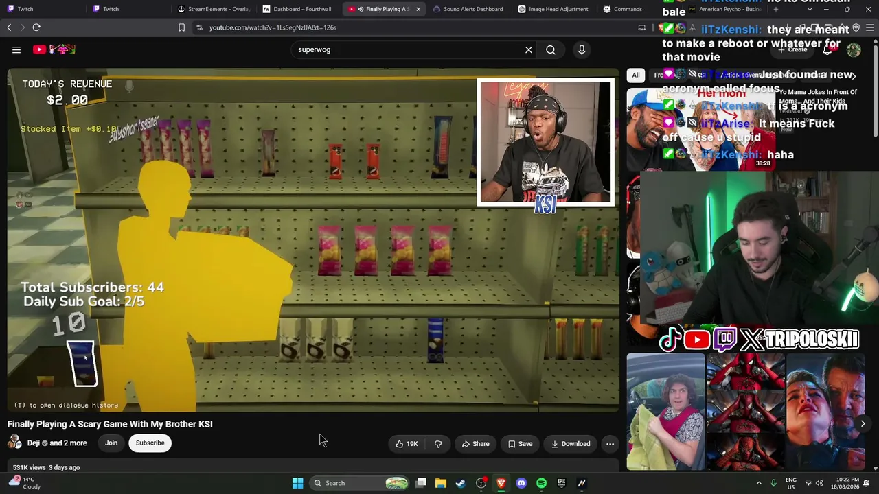This screenshot has height=494, width=879.
Task: Reload the page in the browser
Action: pyautogui.click(x=36, y=27)
